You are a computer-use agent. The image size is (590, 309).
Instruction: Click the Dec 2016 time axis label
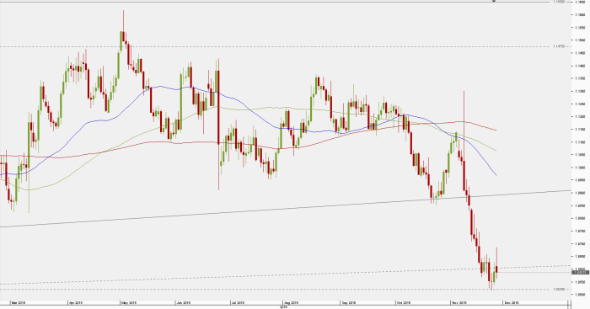click(x=512, y=302)
